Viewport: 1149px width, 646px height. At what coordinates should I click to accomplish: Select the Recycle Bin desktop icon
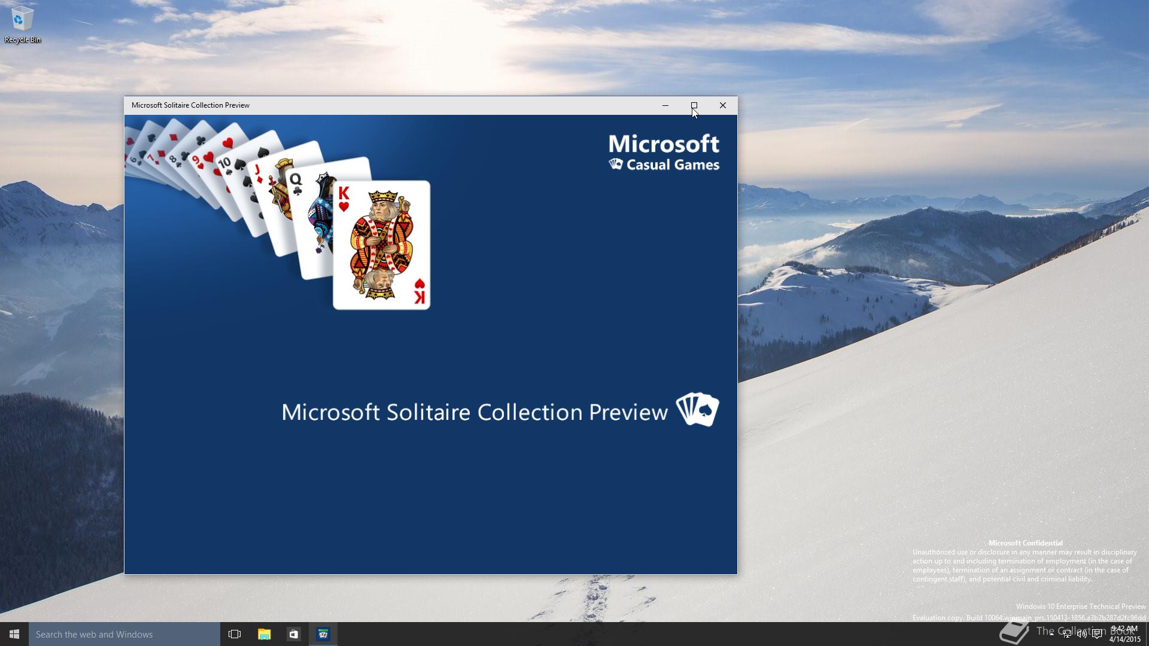pyautogui.click(x=23, y=25)
